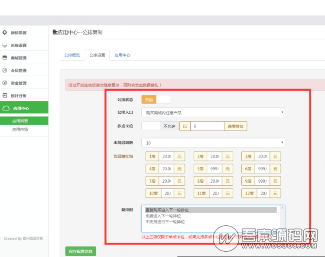Expand the 出局层级数 dropdown
The width and height of the screenshot is (325, 257).
click(x=213, y=142)
